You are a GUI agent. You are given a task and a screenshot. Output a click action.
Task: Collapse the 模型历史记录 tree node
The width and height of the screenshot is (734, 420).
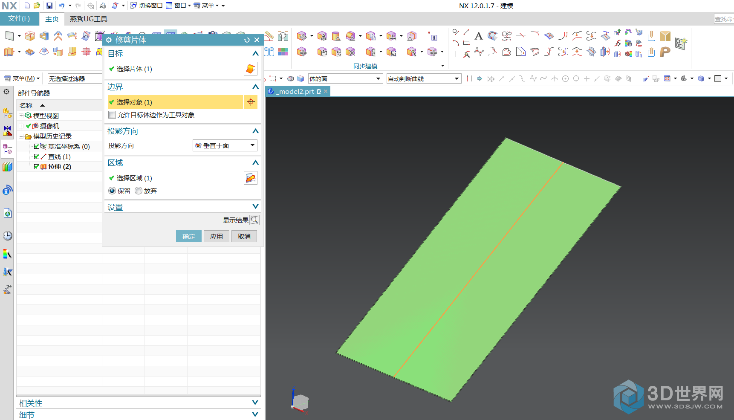[x=21, y=136]
